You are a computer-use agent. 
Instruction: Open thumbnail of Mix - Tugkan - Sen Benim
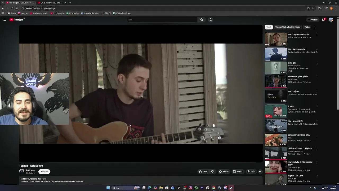coord(276,39)
